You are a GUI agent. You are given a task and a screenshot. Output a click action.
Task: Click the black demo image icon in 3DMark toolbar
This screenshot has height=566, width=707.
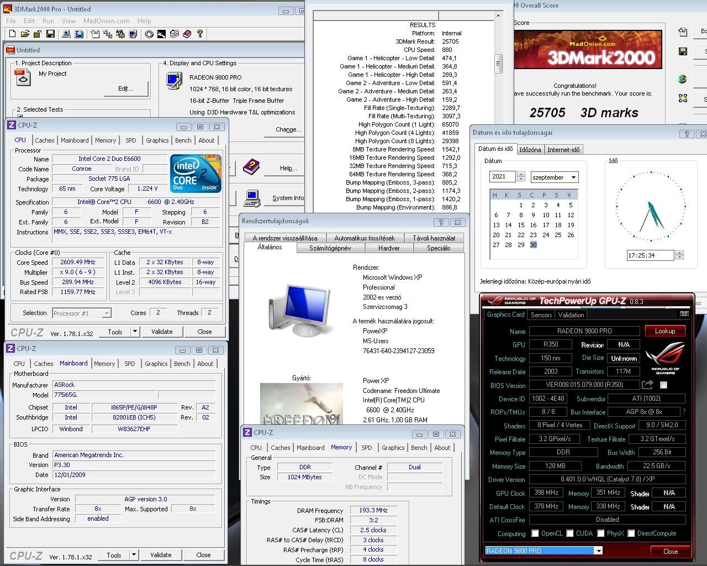click(161, 34)
